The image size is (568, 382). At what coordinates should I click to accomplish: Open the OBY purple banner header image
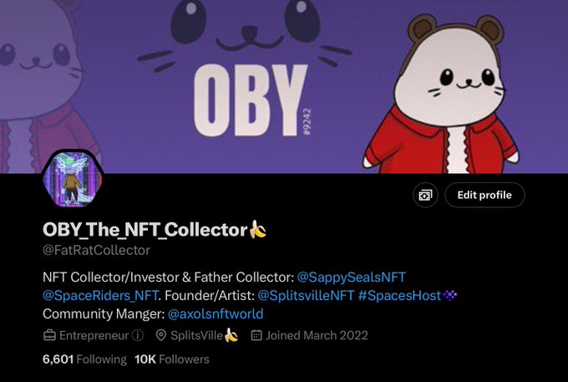[x=284, y=86]
